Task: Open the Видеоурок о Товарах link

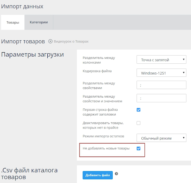Action: click(x=71, y=41)
